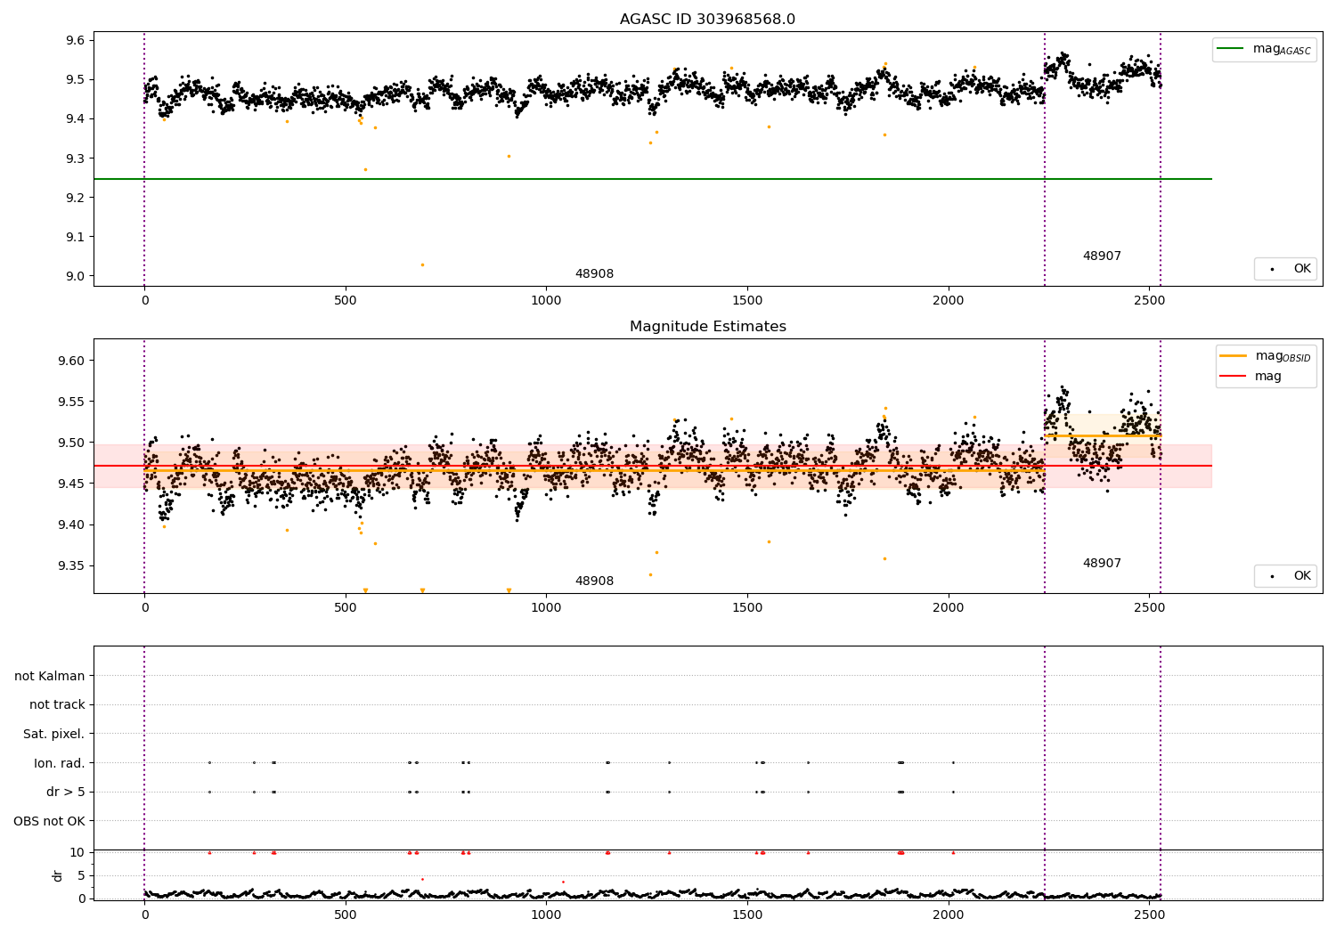Click the '9.1' y-tick of AGASC ID plot
1336x935 pixels.
click(75, 237)
